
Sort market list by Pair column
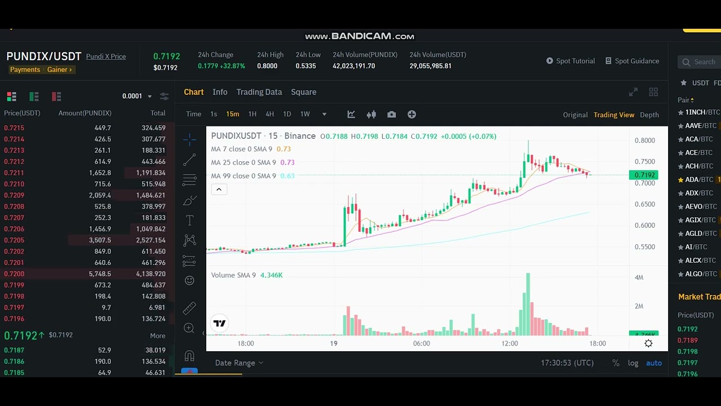(686, 100)
